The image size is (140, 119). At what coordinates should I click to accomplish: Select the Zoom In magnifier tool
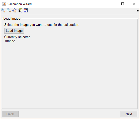click(x=3, y=10)
